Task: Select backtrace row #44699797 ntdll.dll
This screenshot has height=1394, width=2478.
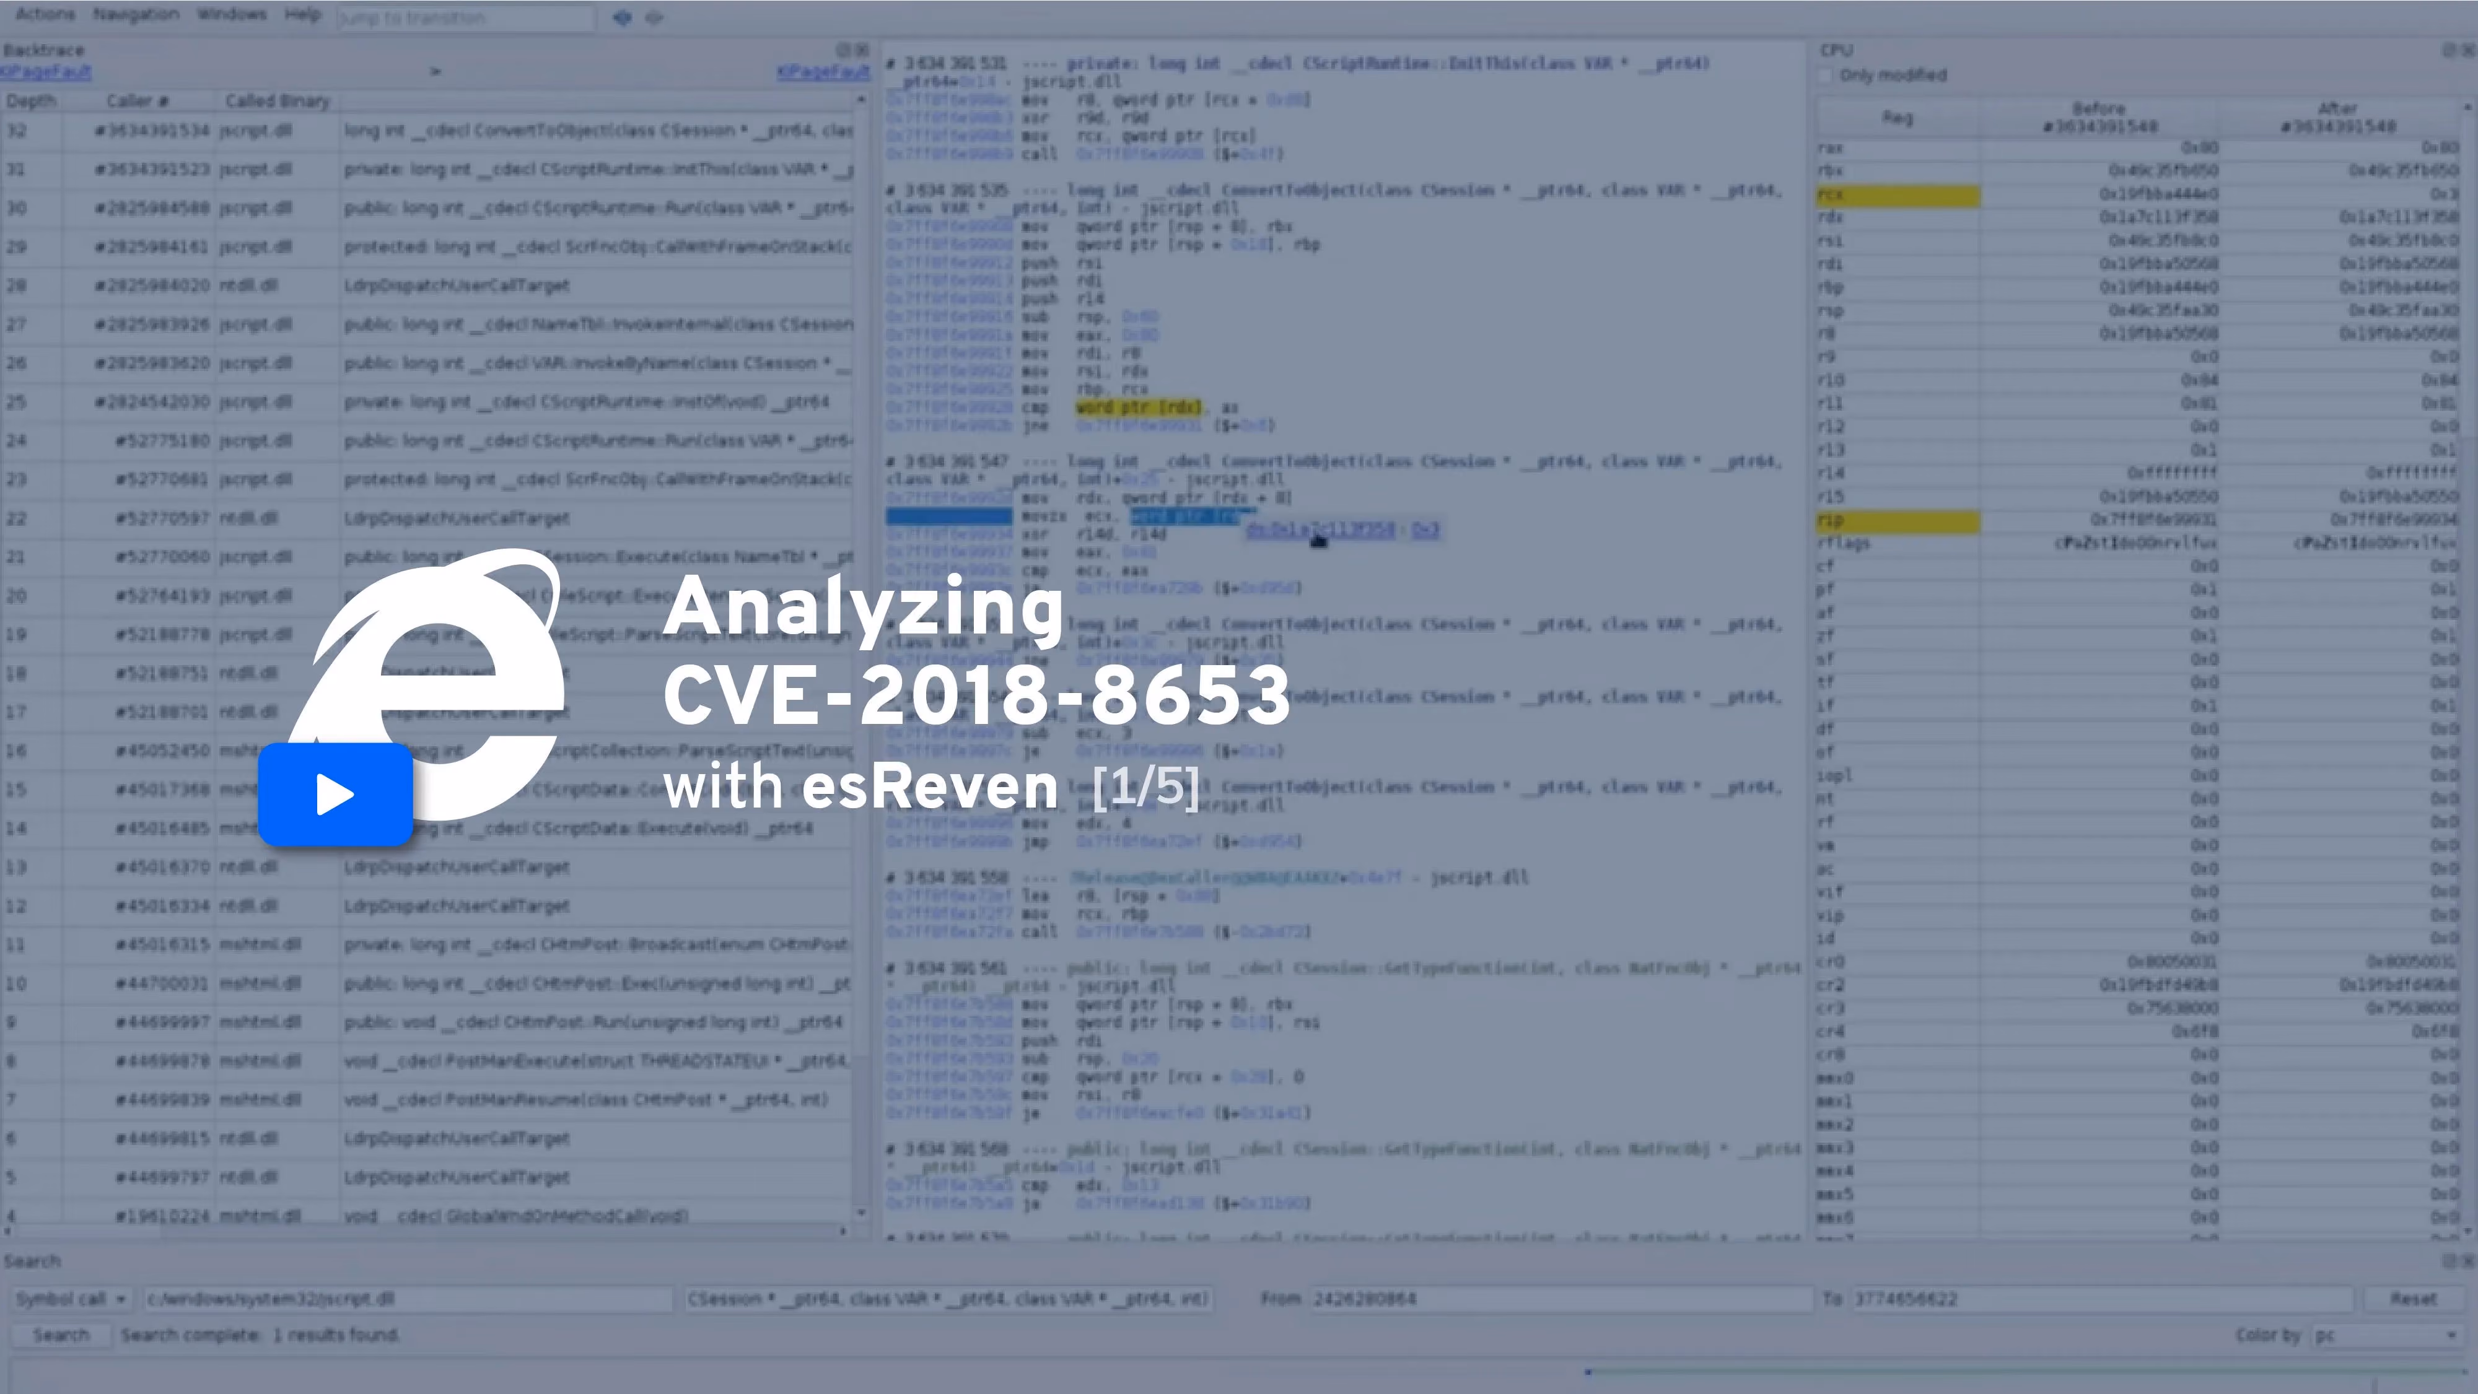Action: coord(427,1177)
